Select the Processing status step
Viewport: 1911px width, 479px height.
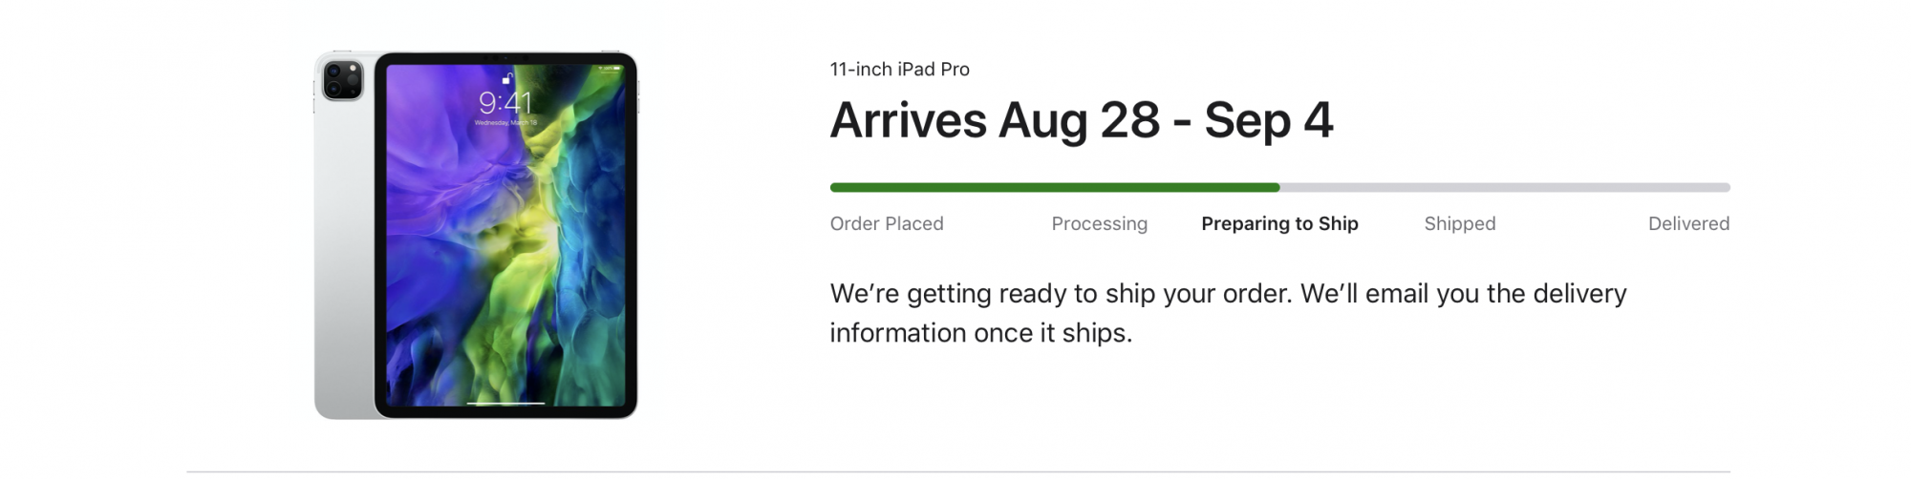(1099, 223)
